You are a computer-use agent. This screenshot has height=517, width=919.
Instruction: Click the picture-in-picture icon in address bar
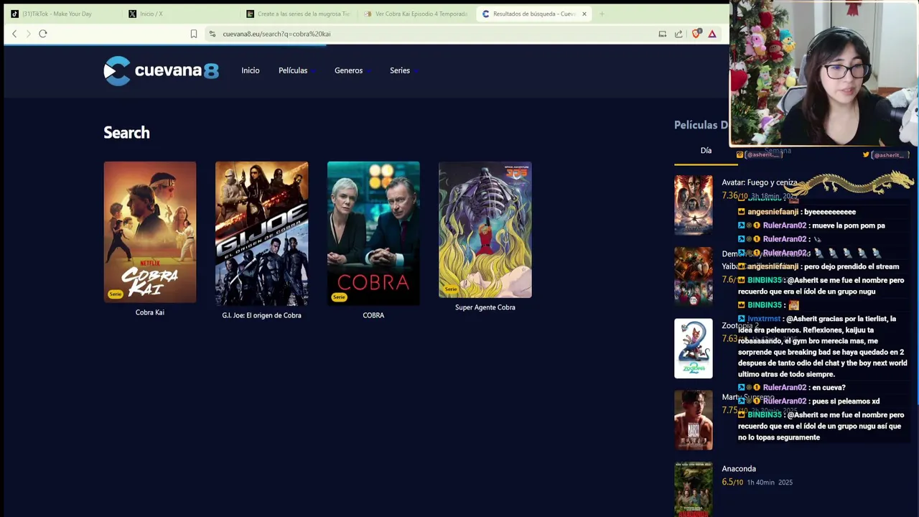[x=662, y=34]
